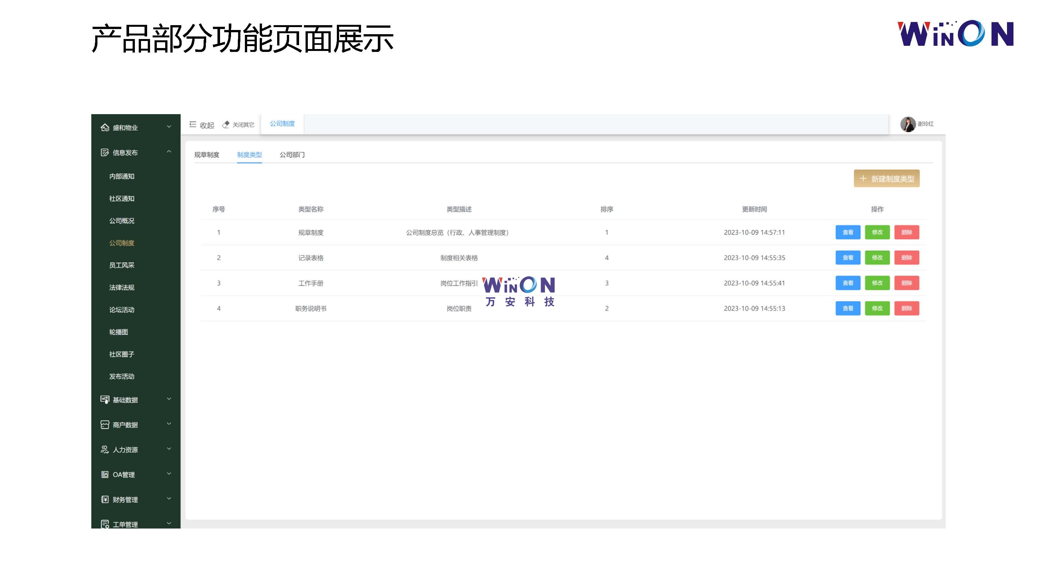Select the 公司制度 page tab
Screen dimensions: 1037x583
point(282,124)
